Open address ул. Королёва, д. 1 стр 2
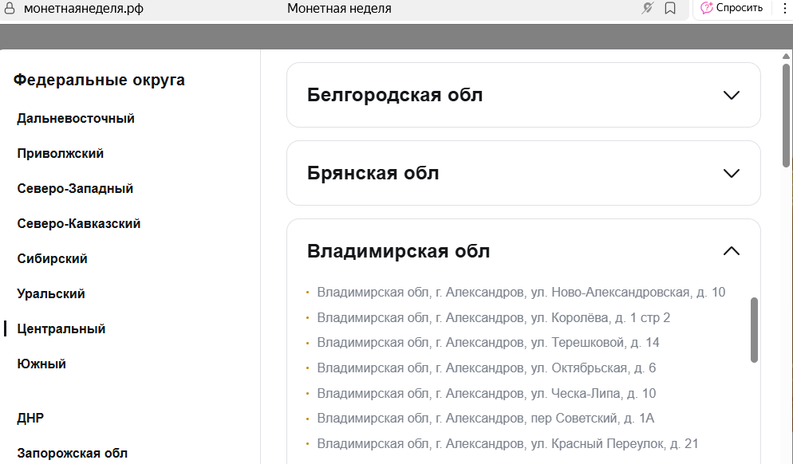The width and height of the screenshot is (793, 464). click(495, 317)
